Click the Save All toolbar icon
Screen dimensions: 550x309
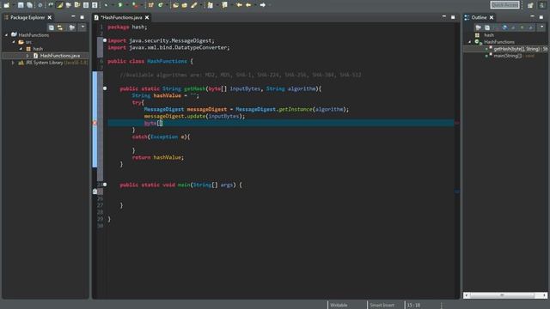point(29,5)
